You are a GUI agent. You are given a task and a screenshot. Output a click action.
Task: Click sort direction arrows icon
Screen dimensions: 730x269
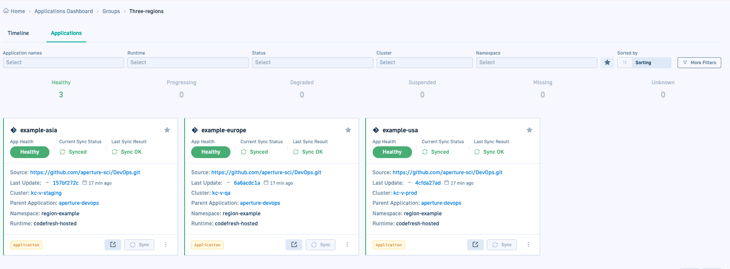(625, 62)
